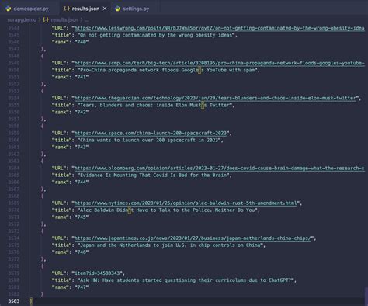Image resolution: width=368 pixels, height=306 pixels.
Task: Click the JSON braces icon on results.json tab
Action: 67,9
